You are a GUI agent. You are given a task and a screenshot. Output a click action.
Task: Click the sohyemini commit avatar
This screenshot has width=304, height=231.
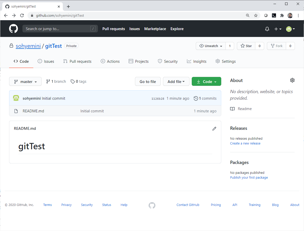coord(16,98)
